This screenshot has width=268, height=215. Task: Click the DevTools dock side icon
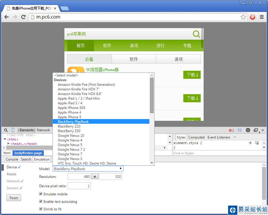click(256, 130)
